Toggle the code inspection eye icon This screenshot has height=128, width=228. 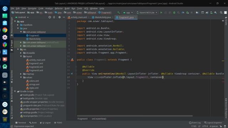point(223,21)
